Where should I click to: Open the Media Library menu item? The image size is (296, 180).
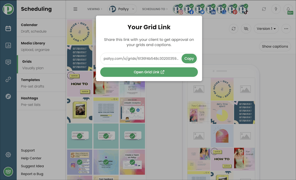coord(41,46)
